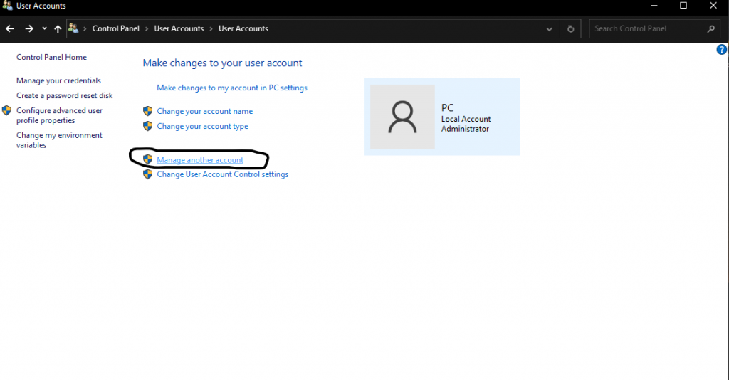Click the PC account name text
This screenshot has width=729, height=380.
coord(447,107)
